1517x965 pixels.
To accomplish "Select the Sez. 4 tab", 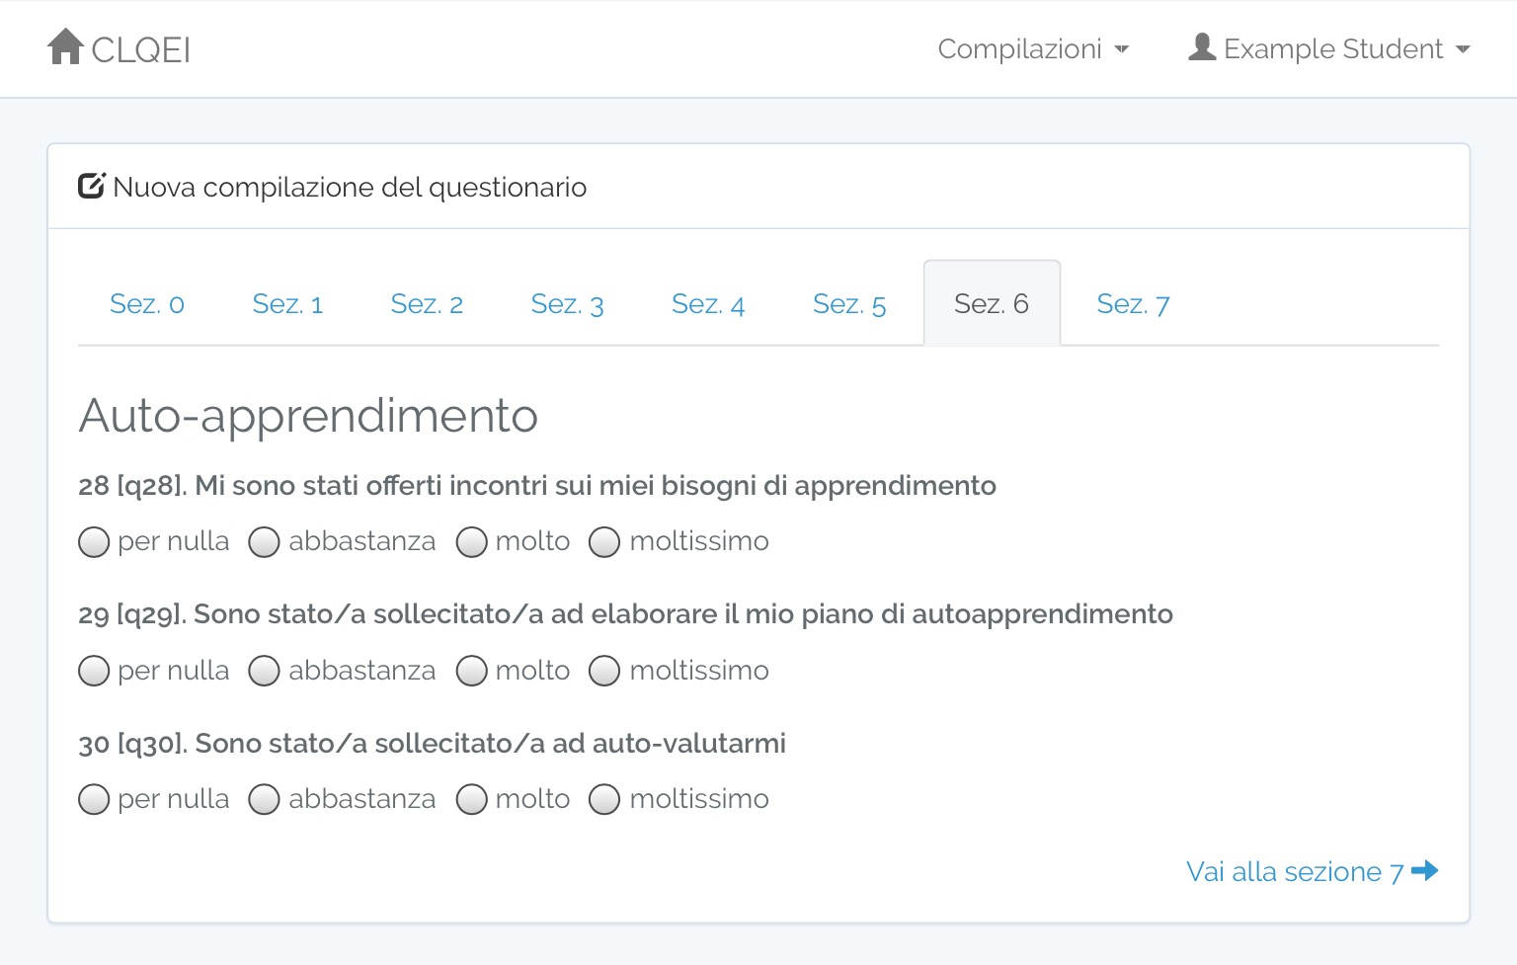I will 708,303.
